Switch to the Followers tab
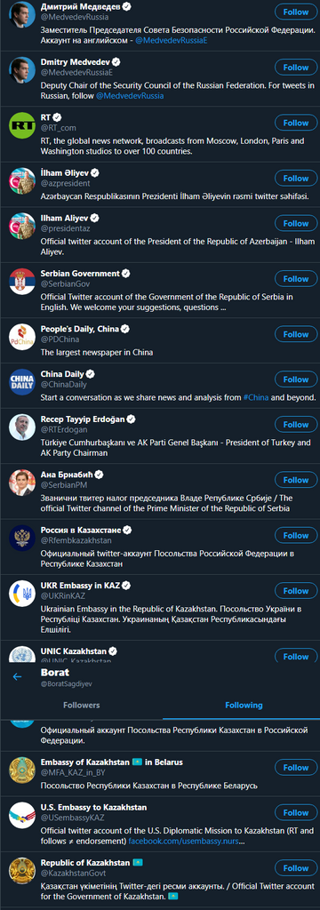 click(81, 705)
